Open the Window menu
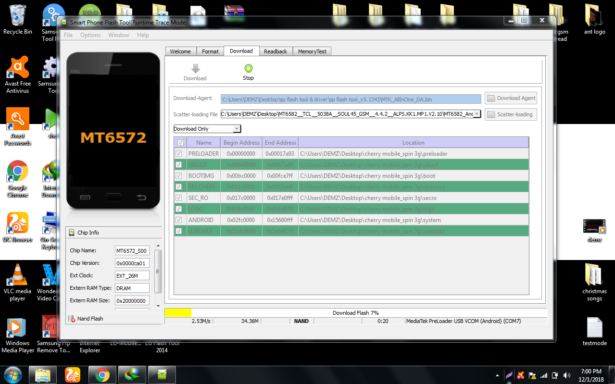This screenshot has width=615, height=384. 119,35
